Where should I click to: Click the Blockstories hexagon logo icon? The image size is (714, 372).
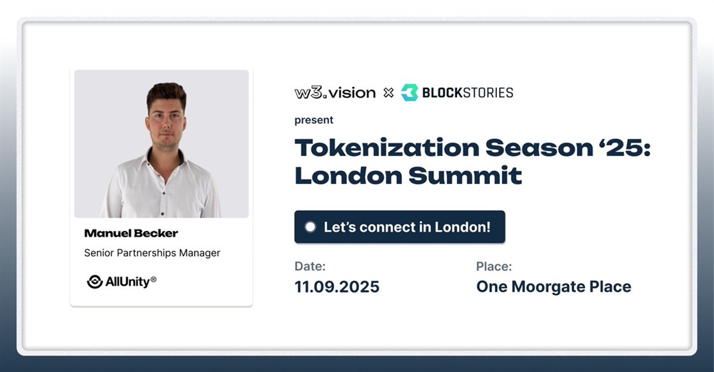[x=409, y=93]
